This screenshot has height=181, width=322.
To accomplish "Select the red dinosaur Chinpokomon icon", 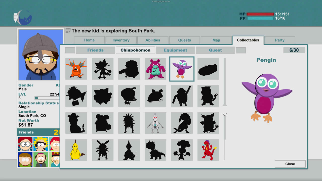I will pos(208,150).
